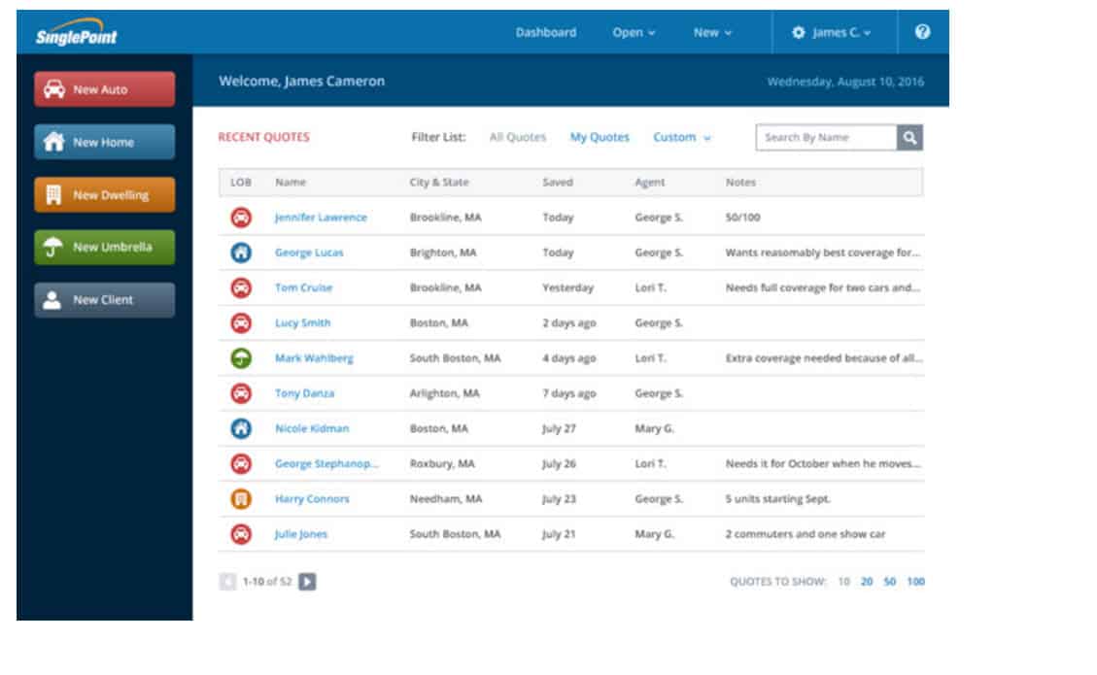Click 'Arlighton, MA' city cell
The image size is (1097, 675).
[x=444, y=393]
